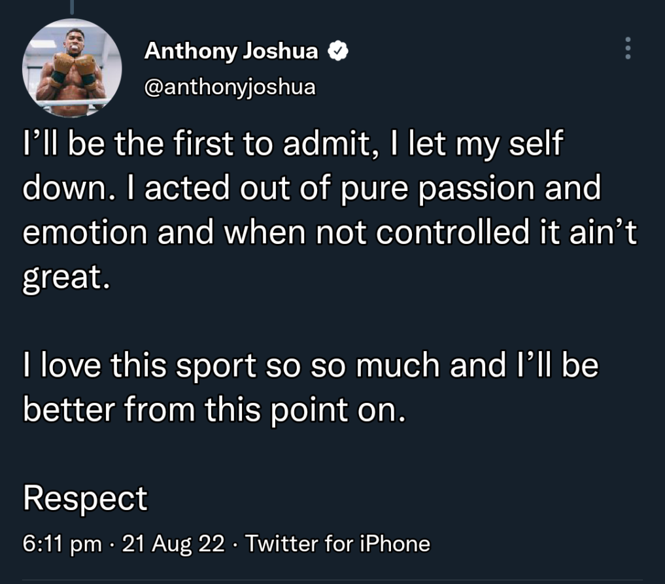
Task: Click the word "passion" in the tweet
Action: pyautogui.click(x=476, y=189)
